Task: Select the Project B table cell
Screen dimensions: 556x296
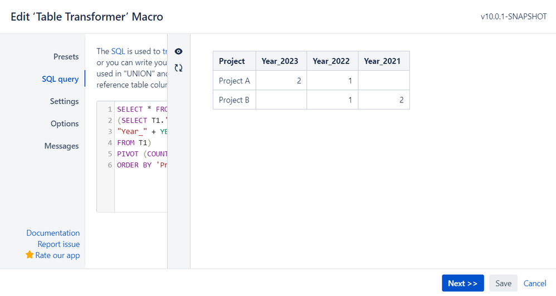Action: click(235, 100)
